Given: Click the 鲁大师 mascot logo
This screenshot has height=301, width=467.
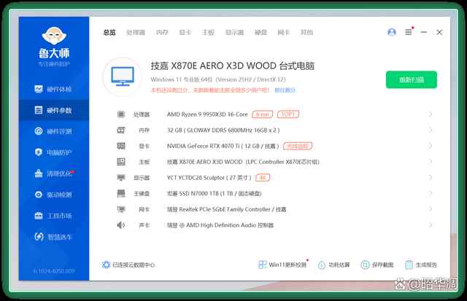Looking at the screenshot, I should point(54,36).
